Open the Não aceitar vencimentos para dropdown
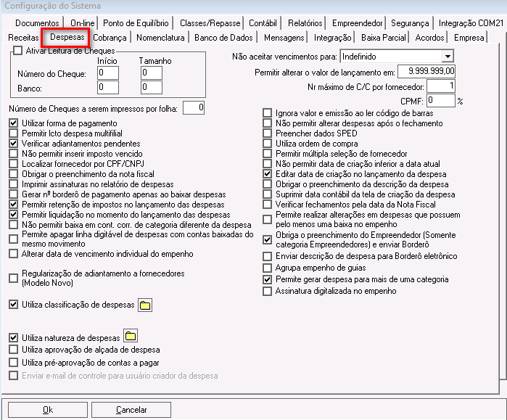Viewport: 507px width, 420px height. click(448, 57)
